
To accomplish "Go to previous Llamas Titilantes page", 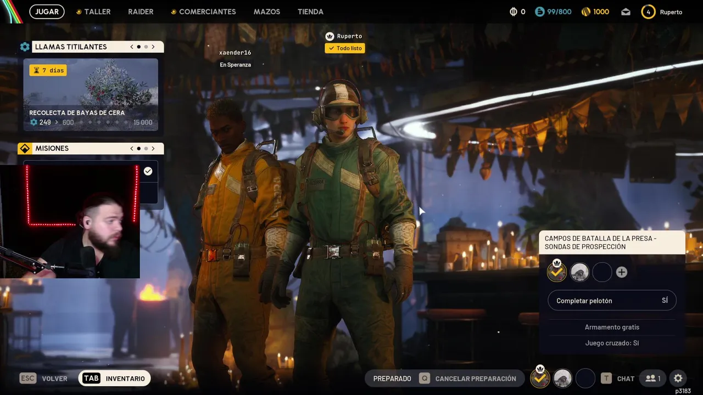I will pos(132,47).
